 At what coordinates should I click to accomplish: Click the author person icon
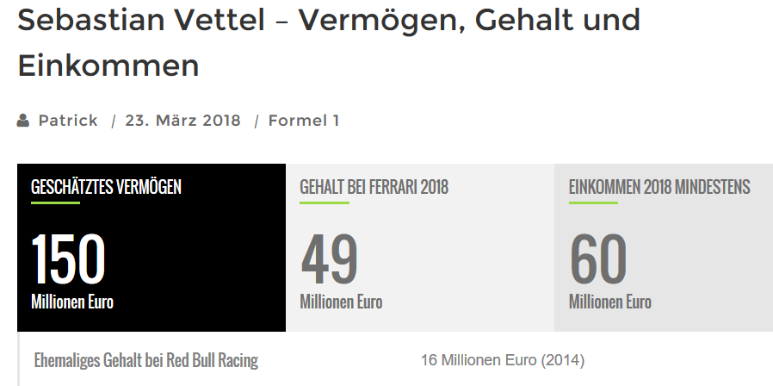(23, 121)
